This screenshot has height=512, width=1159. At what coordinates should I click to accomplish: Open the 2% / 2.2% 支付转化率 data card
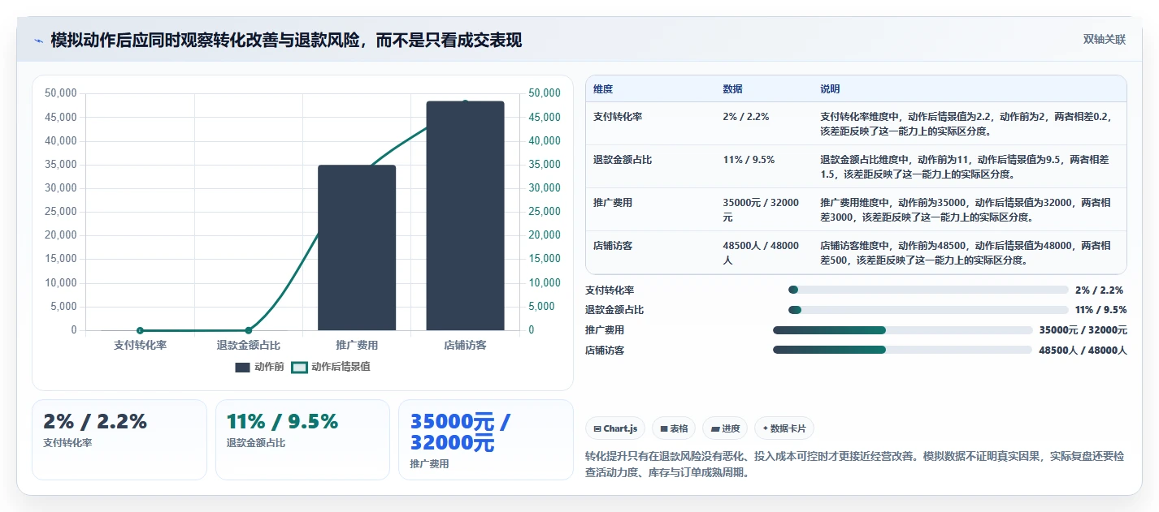(119, 440)
